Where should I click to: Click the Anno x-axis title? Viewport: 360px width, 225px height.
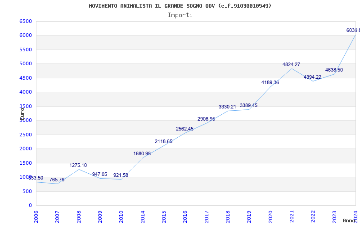[349, 220]
